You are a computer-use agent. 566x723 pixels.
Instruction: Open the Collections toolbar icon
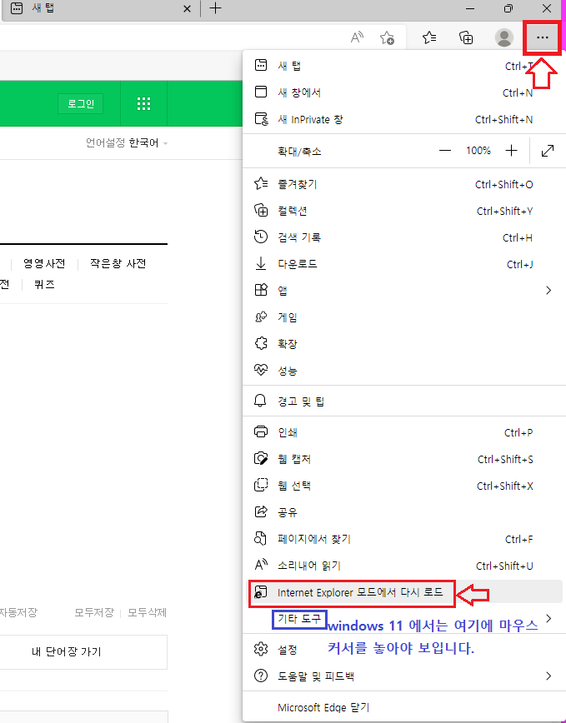(466, 37)
